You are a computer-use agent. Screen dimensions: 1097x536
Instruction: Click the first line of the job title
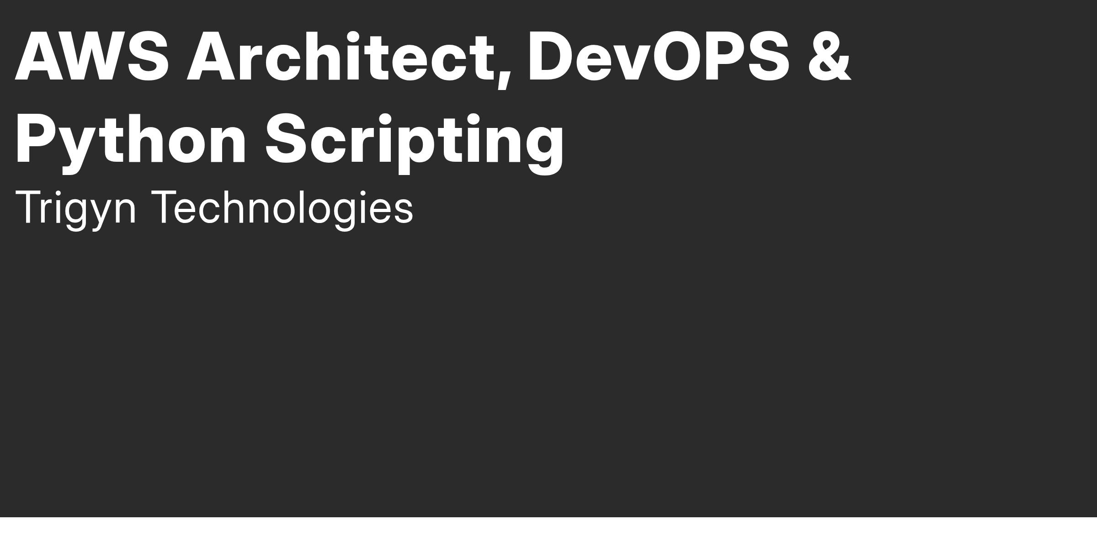pos(433,57)
